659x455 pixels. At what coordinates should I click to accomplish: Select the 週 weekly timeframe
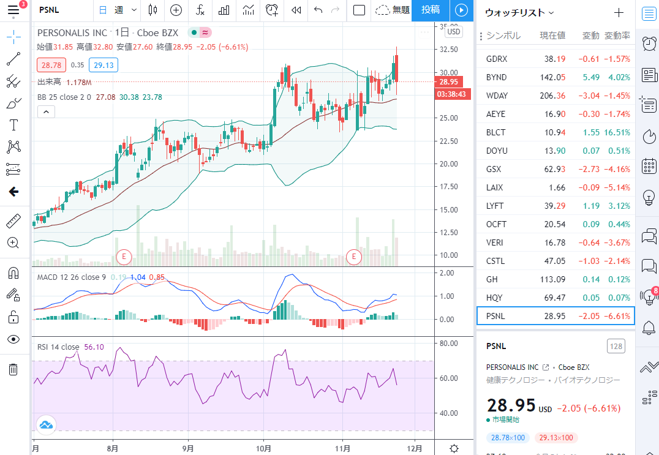[119, 10]
